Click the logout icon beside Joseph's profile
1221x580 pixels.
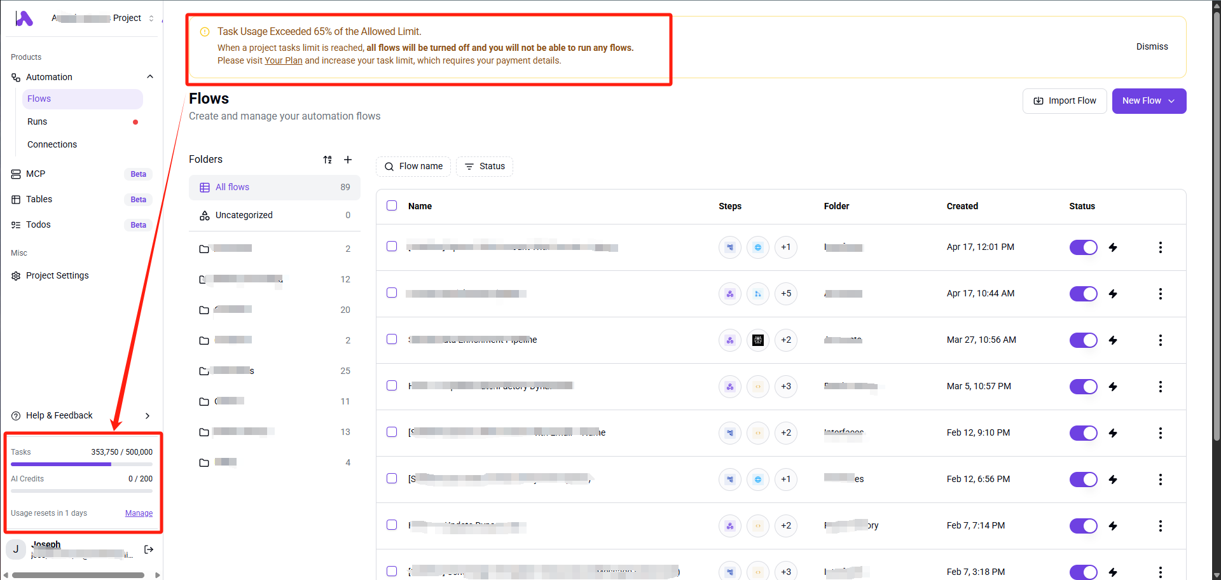click(x=149, y=549)
